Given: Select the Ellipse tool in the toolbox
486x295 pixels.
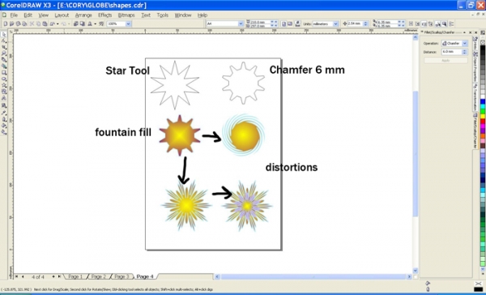Looking at the screenshot, I should [4, 79].
